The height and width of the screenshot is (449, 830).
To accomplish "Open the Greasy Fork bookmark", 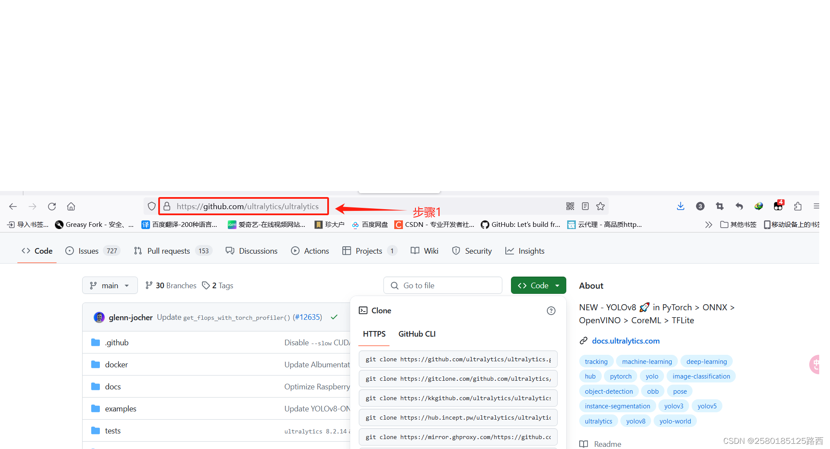I will (94, 225).
